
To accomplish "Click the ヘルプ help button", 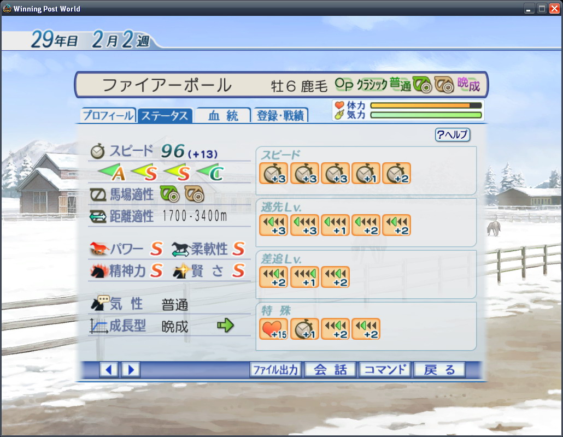I will (453, 134).
